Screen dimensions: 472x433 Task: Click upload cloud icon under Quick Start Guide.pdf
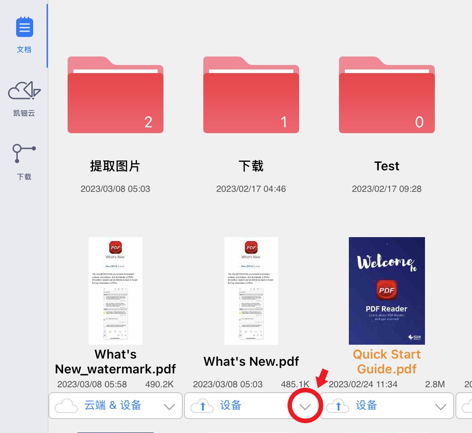pyautogui.click(x=338, y=406)
